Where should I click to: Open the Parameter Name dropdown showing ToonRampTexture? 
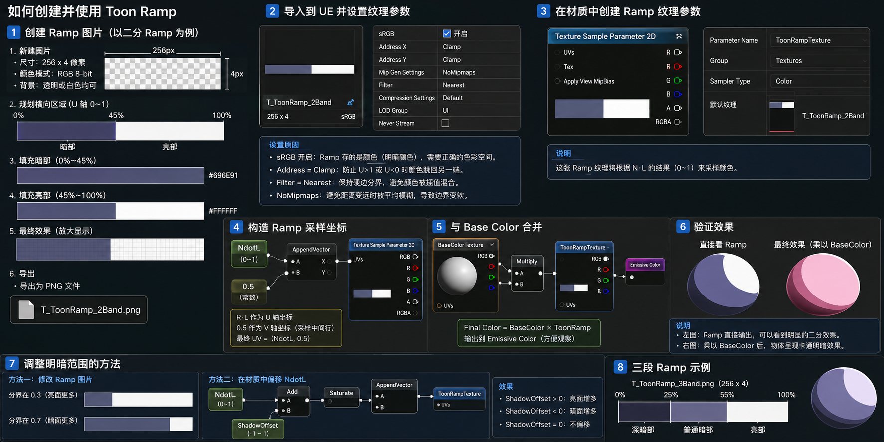pyautogui.click(x=819, y=40)
